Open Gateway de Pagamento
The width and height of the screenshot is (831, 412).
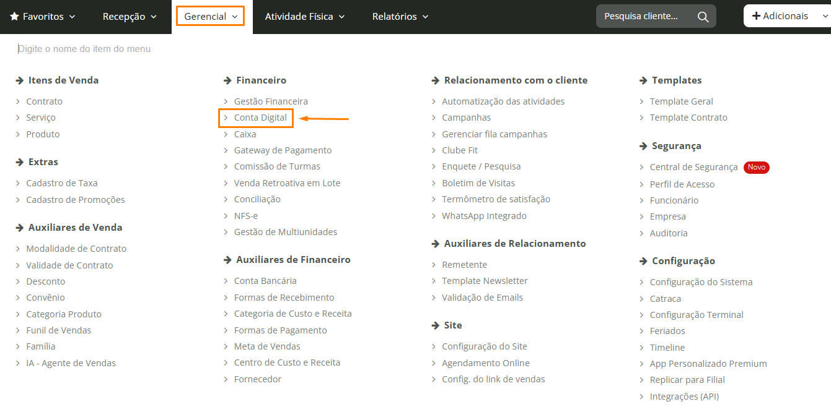(x=283, y=150)
